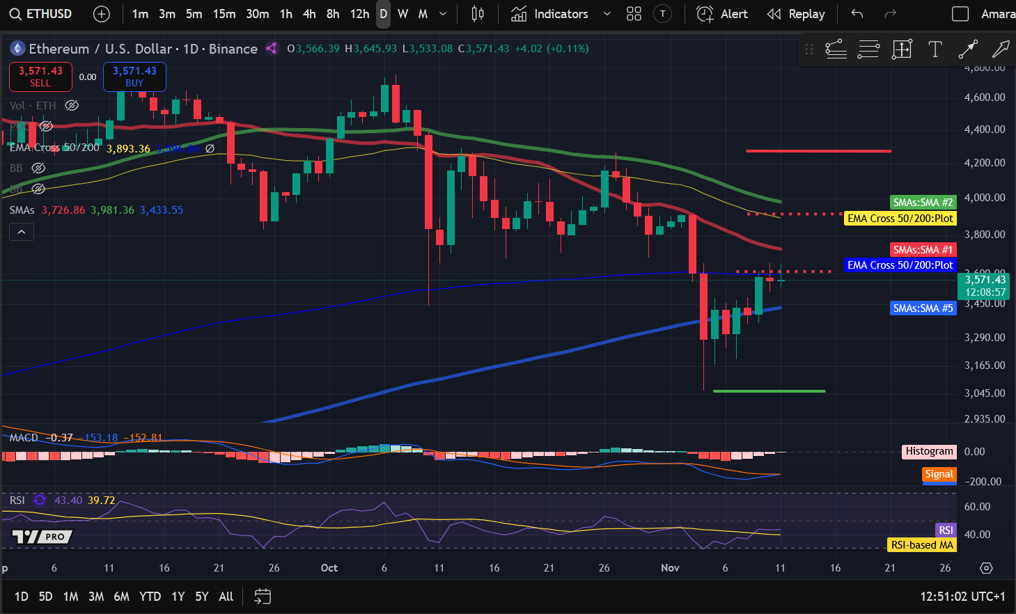Open the multi-chart layout grid icon
Viewport: 1016px width, 614px height.
(633, 13)
